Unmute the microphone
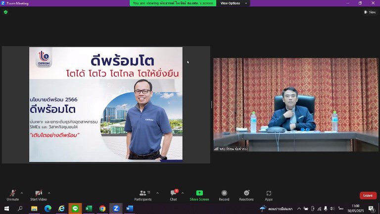 click(12, 195)
